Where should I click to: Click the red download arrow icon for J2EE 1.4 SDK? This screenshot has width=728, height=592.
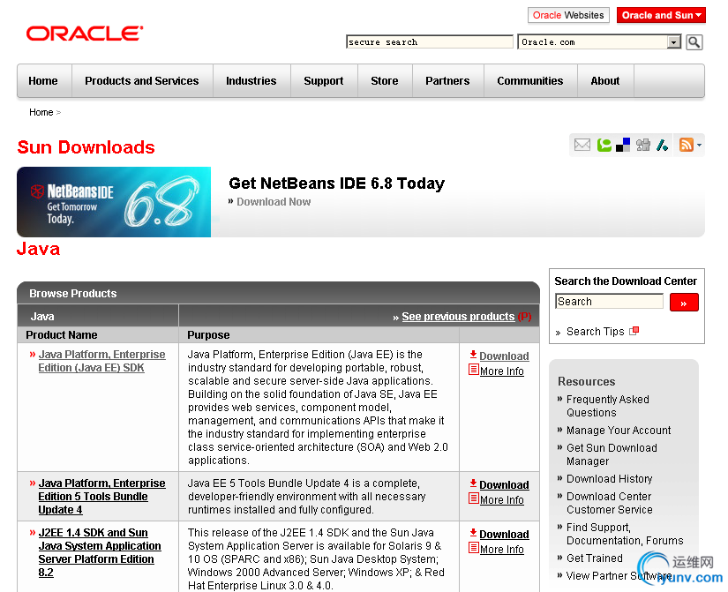[x=473, y=533]
